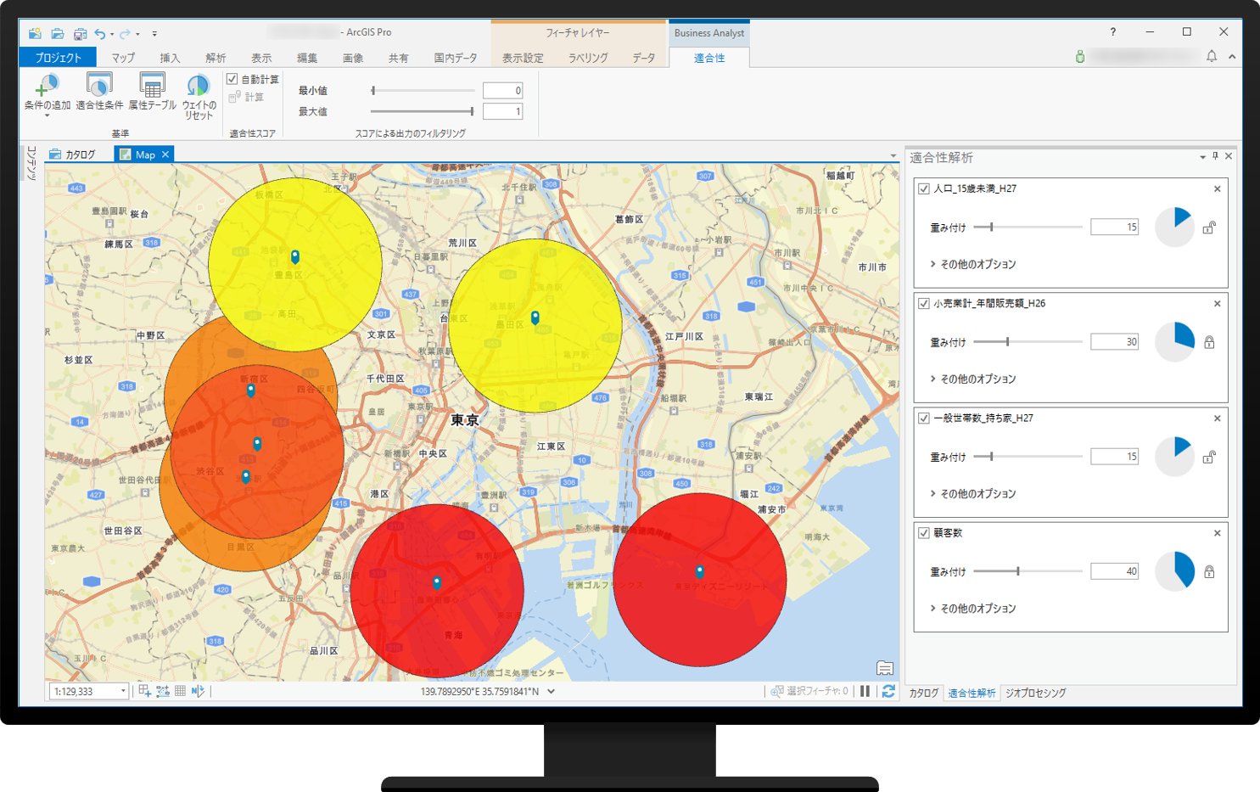Switch to the カタログ view tab
This screenshot has width=1260, height=792.
pyautogui.click(x=73, y=154)
